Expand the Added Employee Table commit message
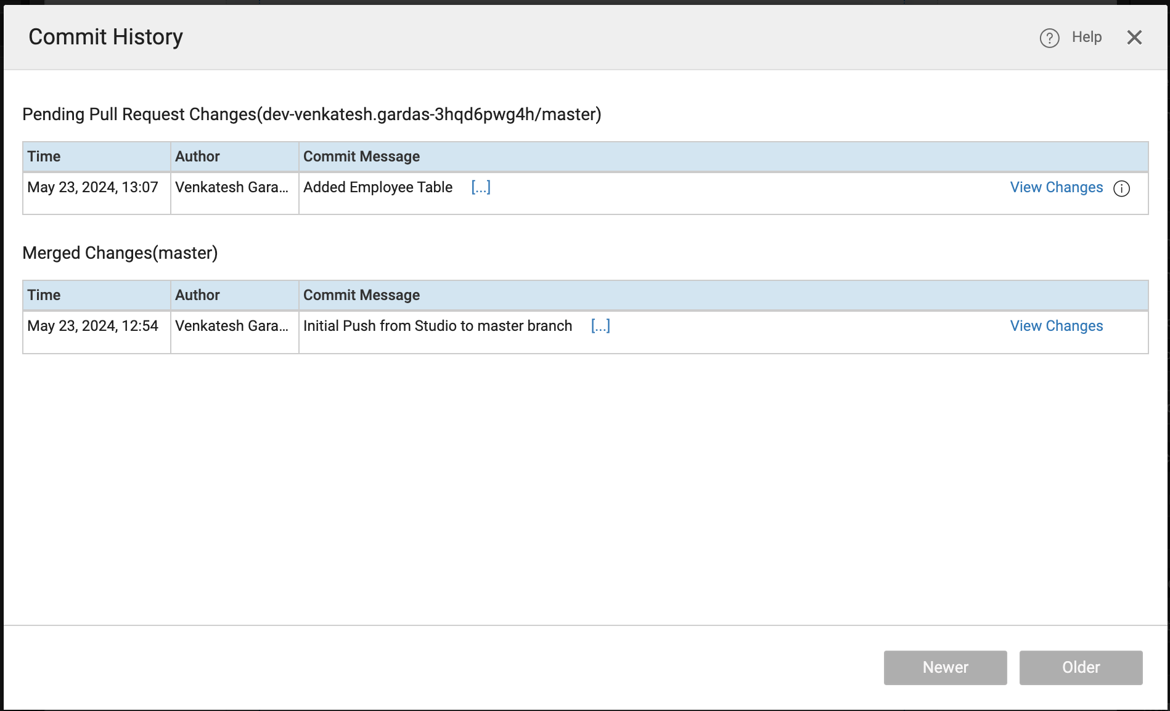 pos(481,187)
